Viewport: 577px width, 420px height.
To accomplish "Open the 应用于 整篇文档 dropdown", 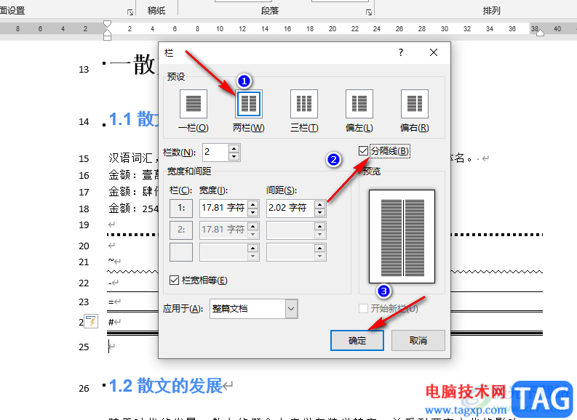I will pyautogui.click(x=291, y=308).
